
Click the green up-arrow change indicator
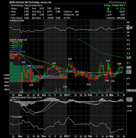click(x=108, y=9)
